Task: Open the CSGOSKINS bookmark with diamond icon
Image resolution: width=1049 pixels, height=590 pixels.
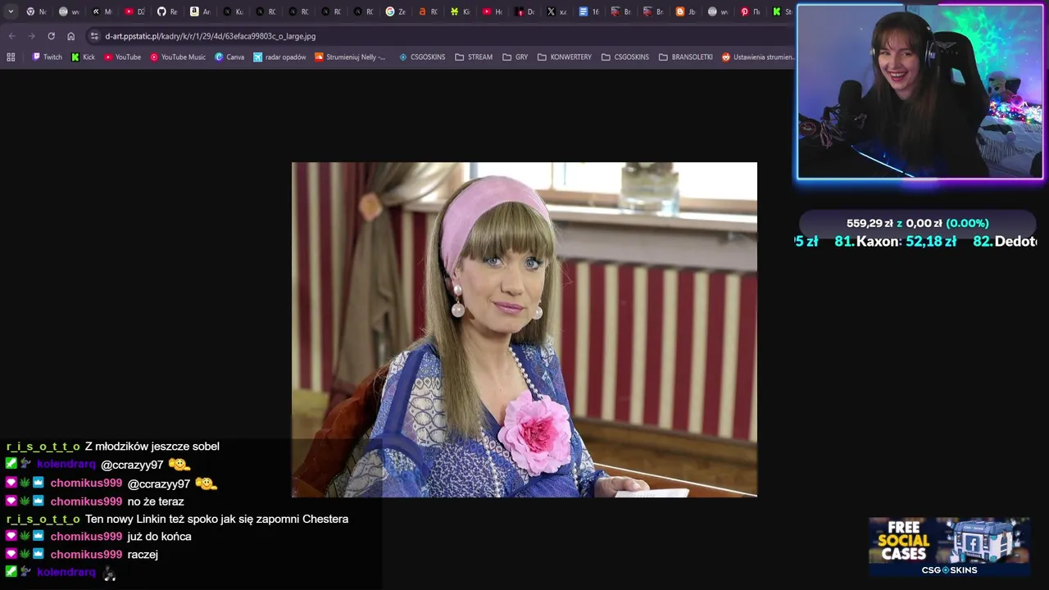Action: pos(422,57)
